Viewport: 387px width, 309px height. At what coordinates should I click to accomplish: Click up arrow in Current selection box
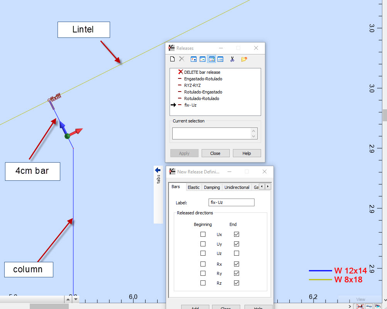click(x=253, y=131)
